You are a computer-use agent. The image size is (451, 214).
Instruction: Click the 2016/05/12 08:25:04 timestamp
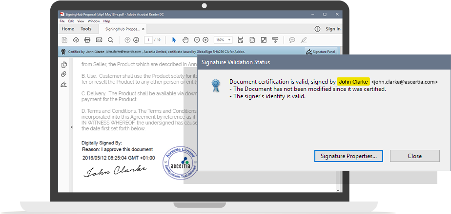[119, 158]
